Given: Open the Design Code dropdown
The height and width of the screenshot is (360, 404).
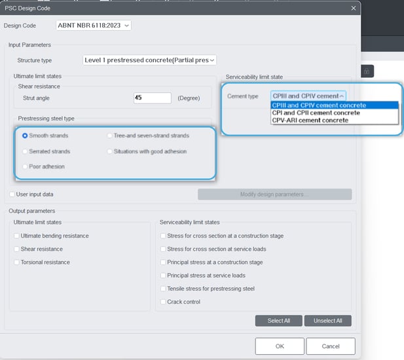Looking at the screenshot, I should (94, 26).
